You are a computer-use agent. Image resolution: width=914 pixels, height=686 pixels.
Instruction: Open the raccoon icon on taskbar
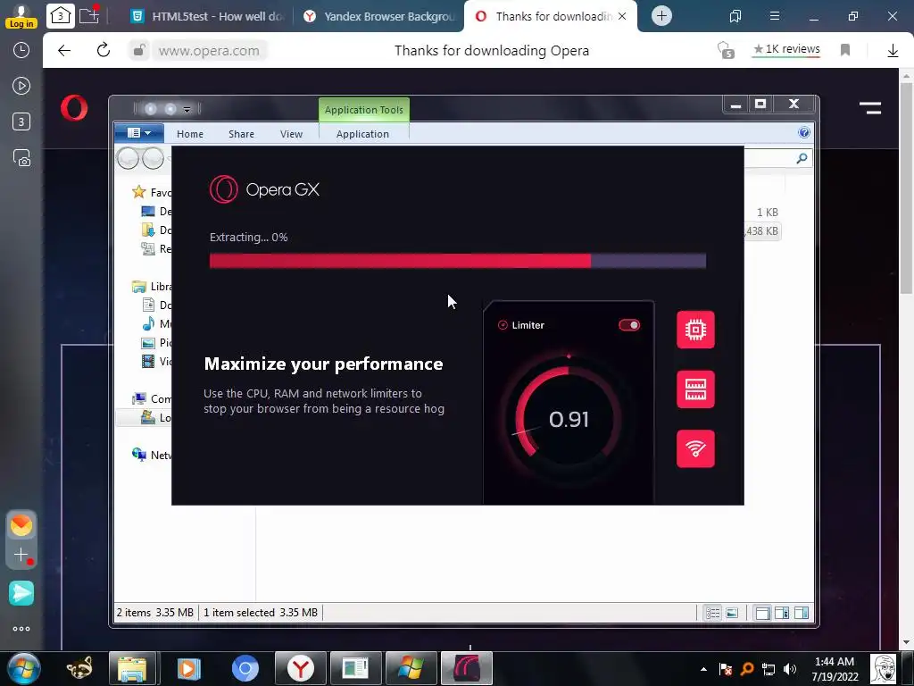tap(79, 668)
